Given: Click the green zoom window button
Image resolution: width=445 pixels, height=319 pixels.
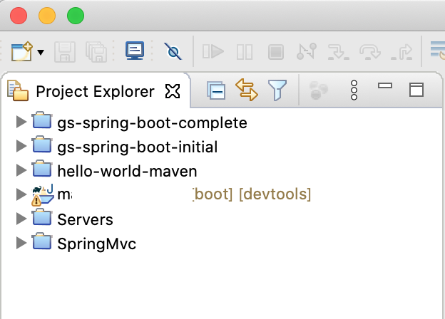Looking at the screenshot, I should point(76,16).
